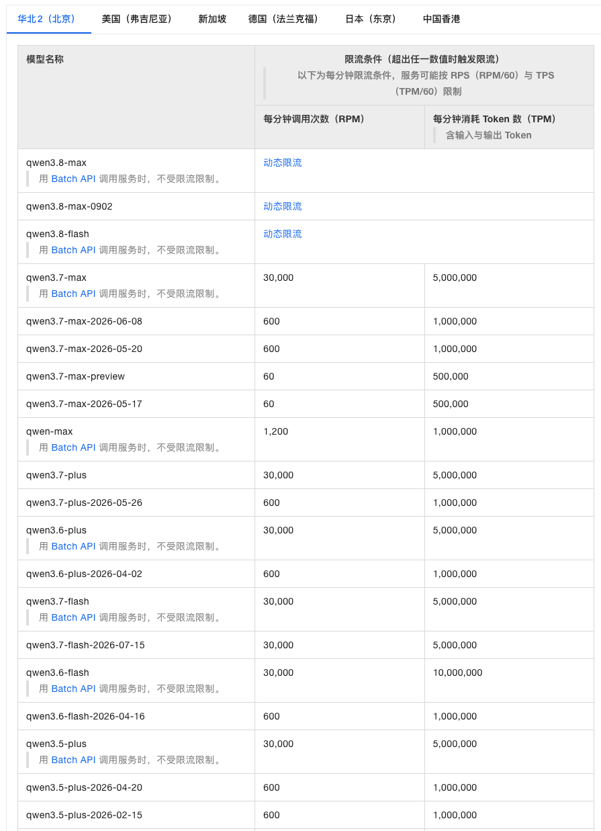Open Batch API link under qwen3.8-max
Image resolution: width=601 pixels, height=831 pixels.
(74, 179)
